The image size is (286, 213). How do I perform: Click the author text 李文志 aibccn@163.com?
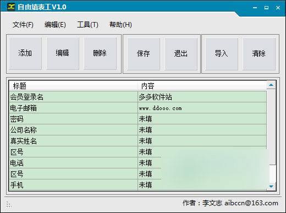click(240, 203)
